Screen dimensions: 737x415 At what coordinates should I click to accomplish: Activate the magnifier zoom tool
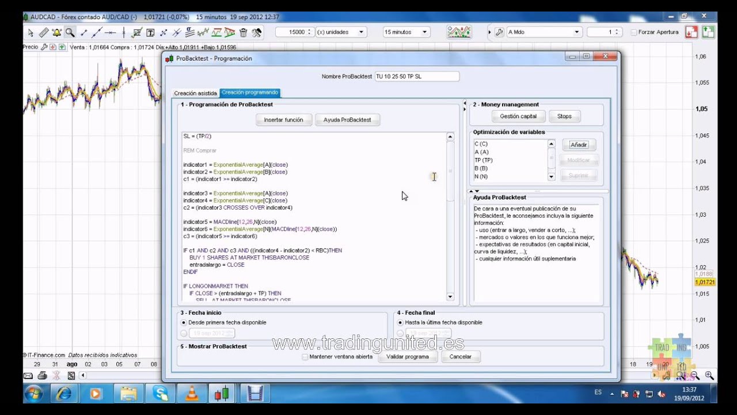coord(70,32)
